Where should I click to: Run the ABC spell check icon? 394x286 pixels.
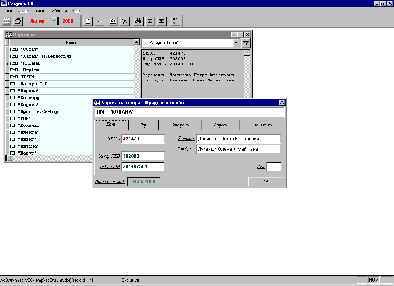point(175,22)
